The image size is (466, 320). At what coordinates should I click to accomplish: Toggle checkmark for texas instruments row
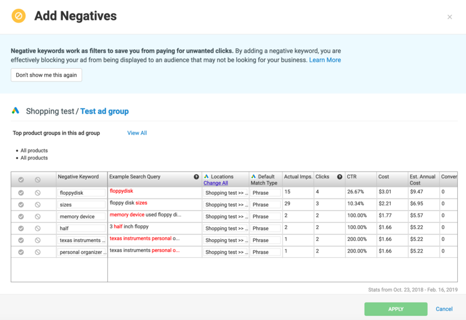21,240
